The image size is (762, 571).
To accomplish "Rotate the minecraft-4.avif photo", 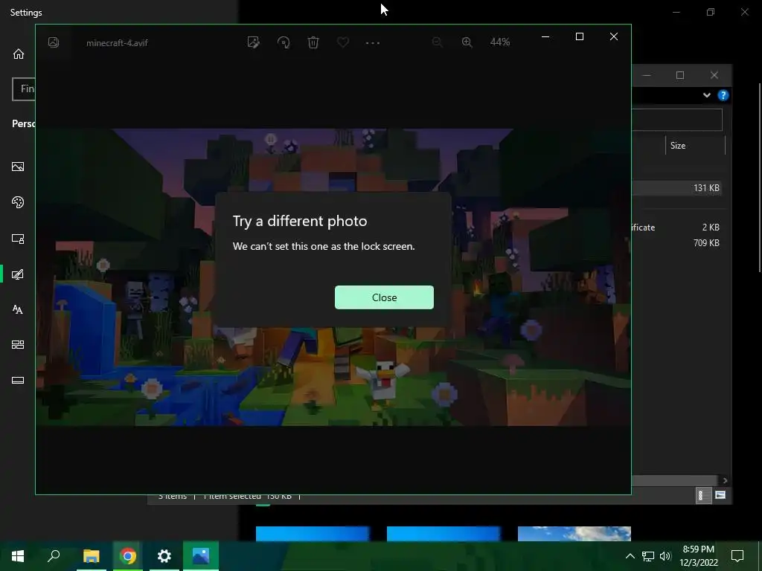I will pyautogui.click(x=284, y=42).
